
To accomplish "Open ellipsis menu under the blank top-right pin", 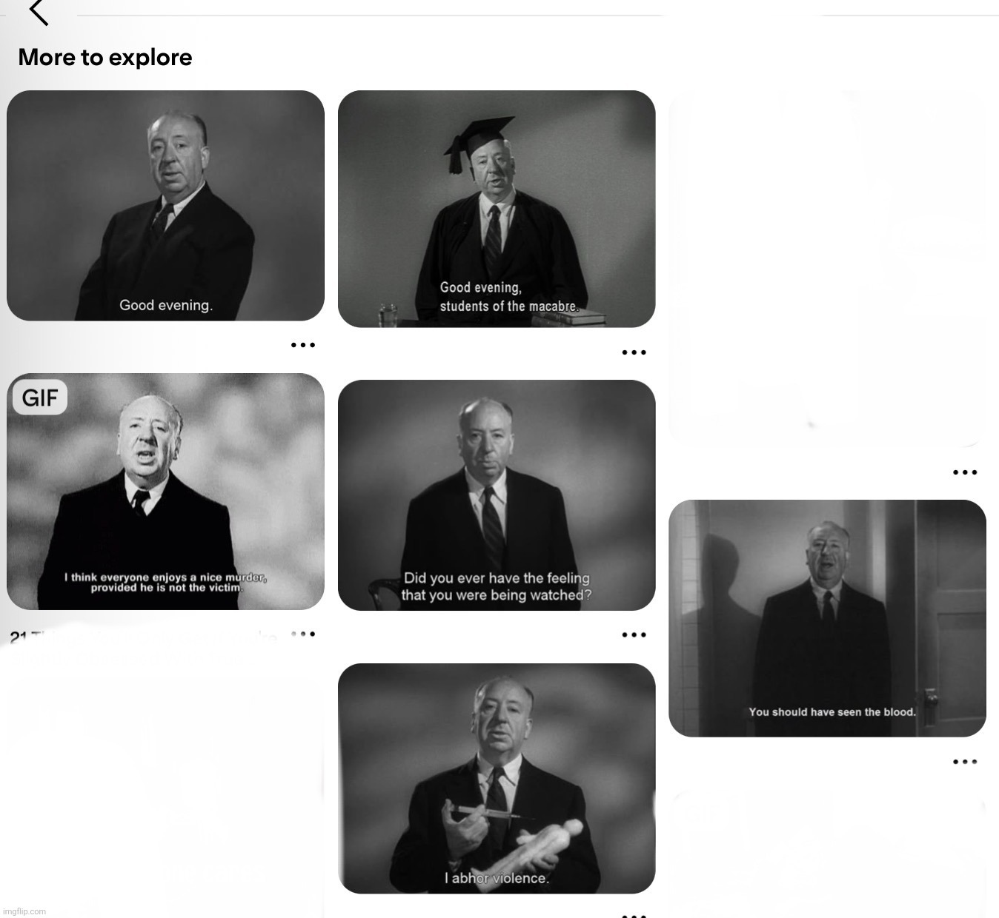I will [965, 472].
